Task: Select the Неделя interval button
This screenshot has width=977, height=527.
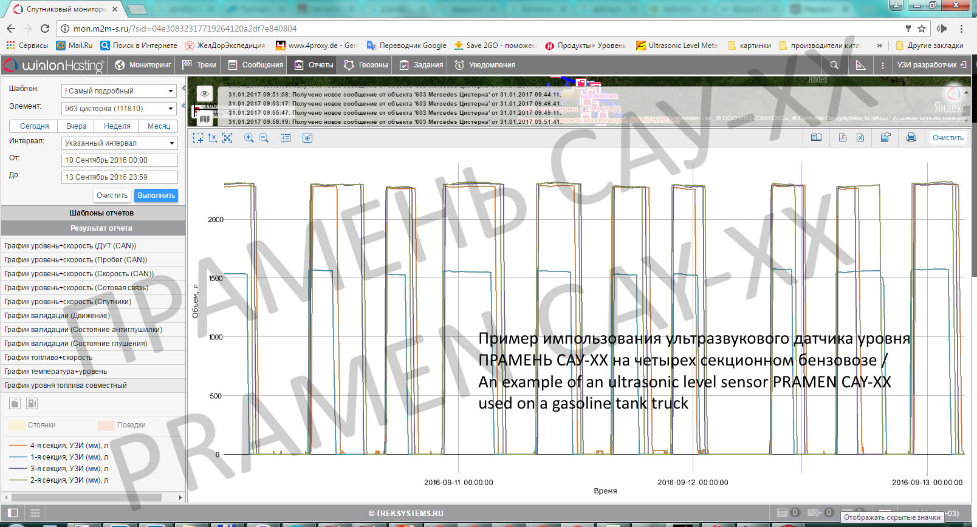Action: coord(117,126)
